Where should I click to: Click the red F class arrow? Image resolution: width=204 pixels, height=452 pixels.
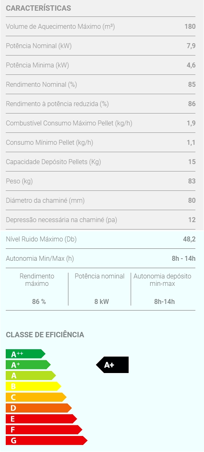pos(44,429)
